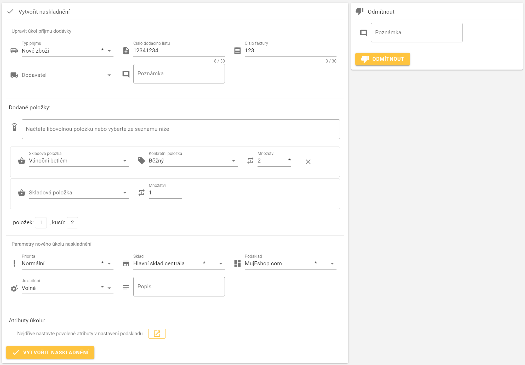This screenshot has height=365, width=525.
Task: Click the sub-warehouse grid icon near Podsklad
Action: (x=237, y=263)
